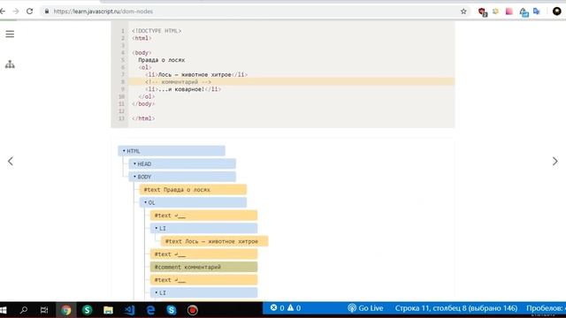Click the yellow puzzle extension icon
Screen dimensions: 566x318
[495, 11]
